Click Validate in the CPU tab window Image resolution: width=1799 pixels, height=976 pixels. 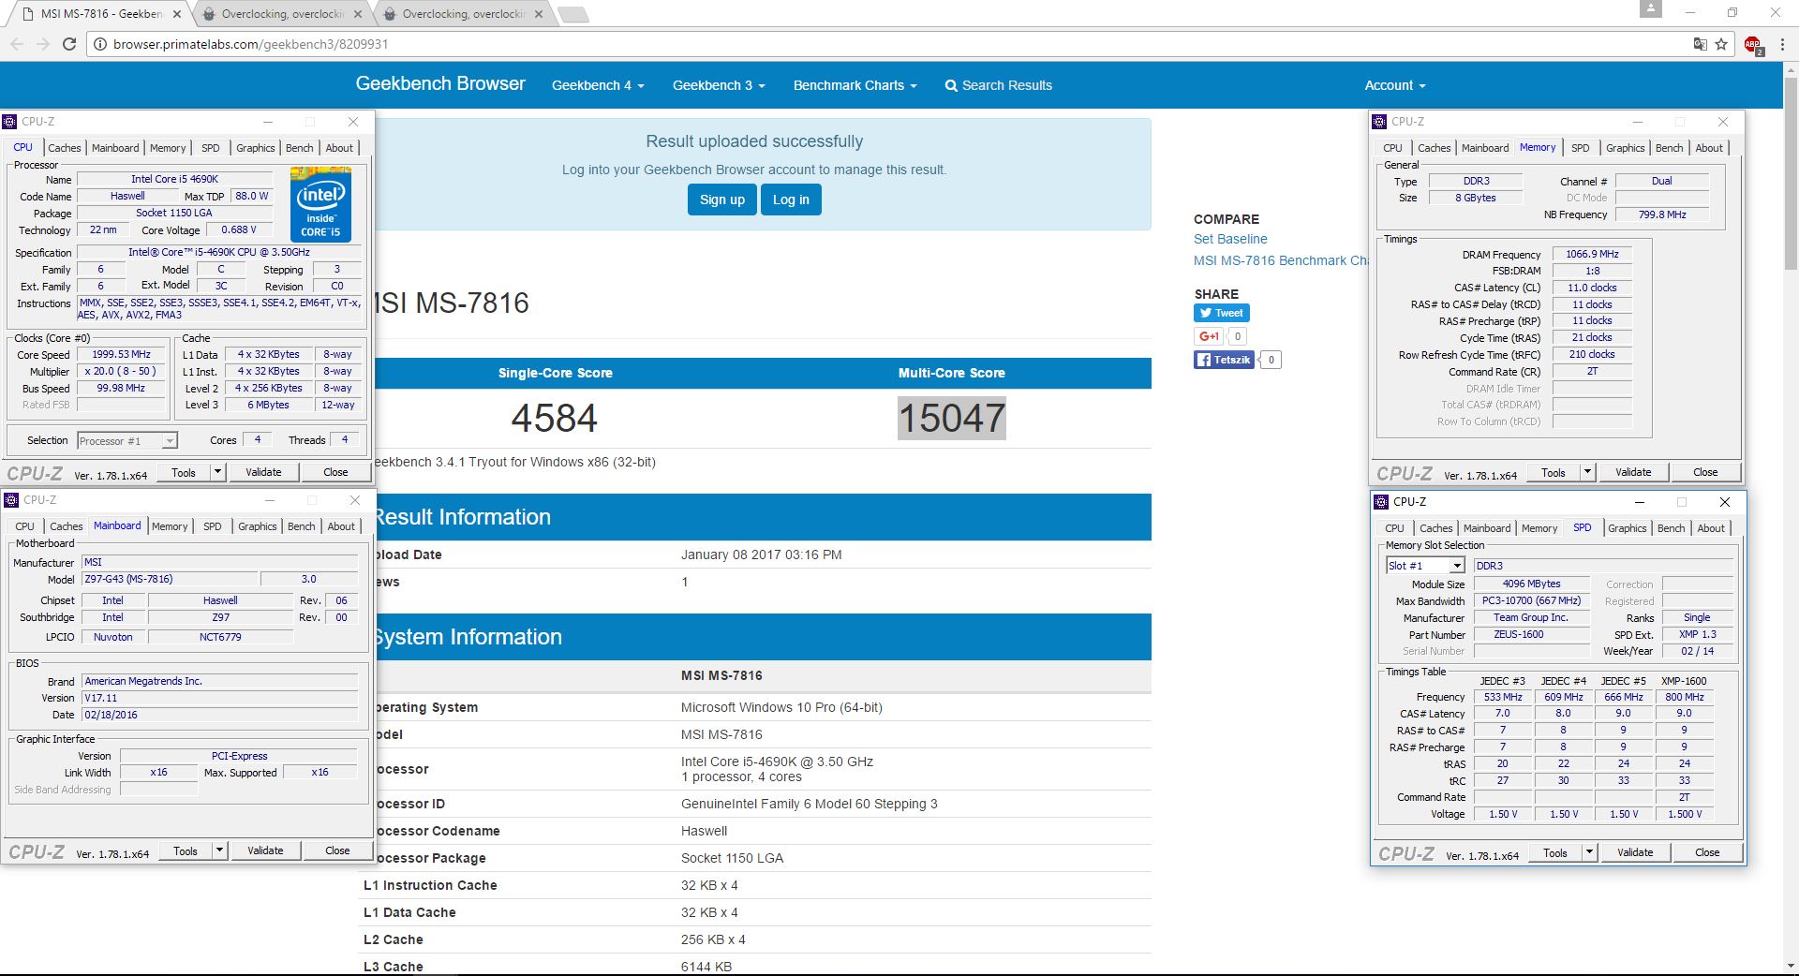pos(263,472)
